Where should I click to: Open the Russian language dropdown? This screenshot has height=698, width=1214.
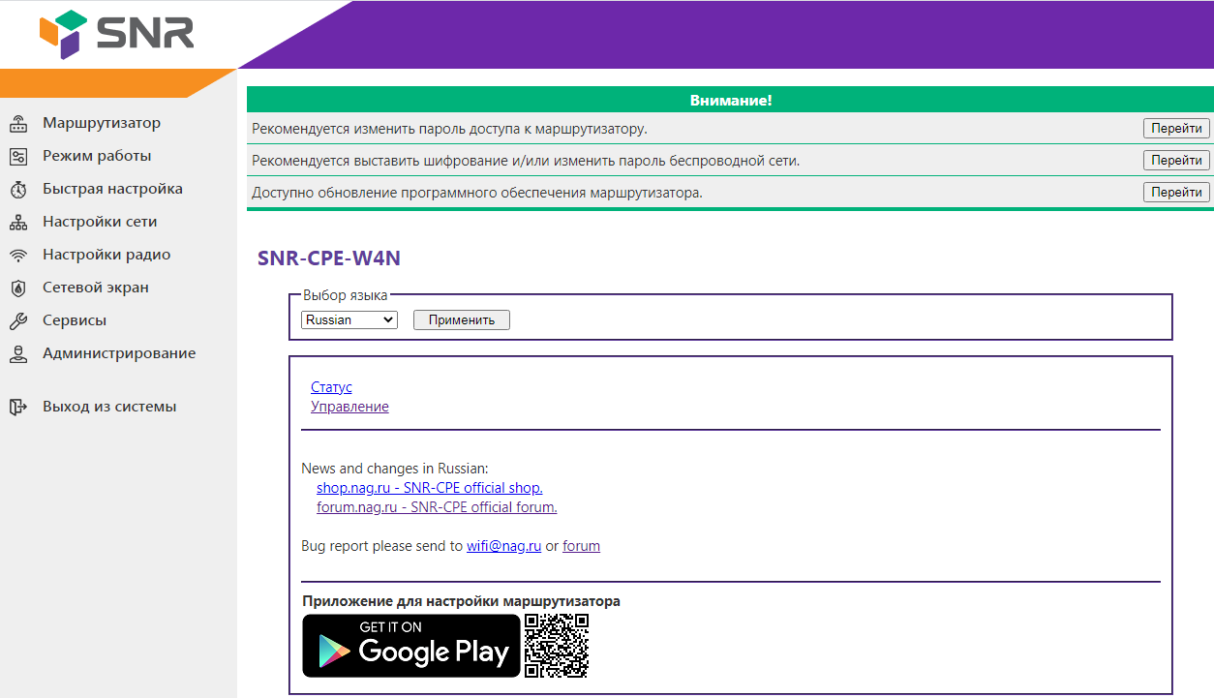coord(349,319)
